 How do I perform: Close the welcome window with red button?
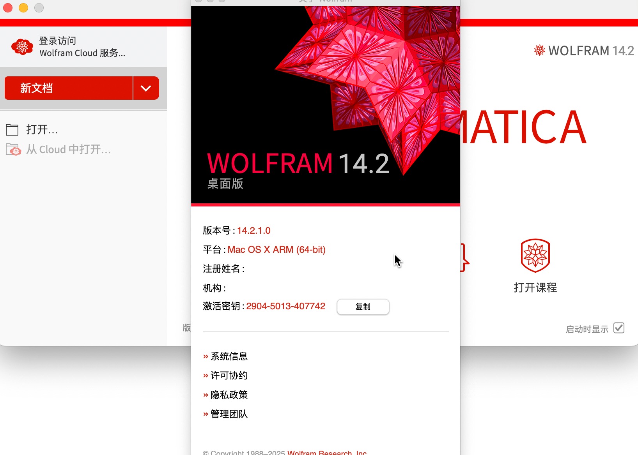8,7
